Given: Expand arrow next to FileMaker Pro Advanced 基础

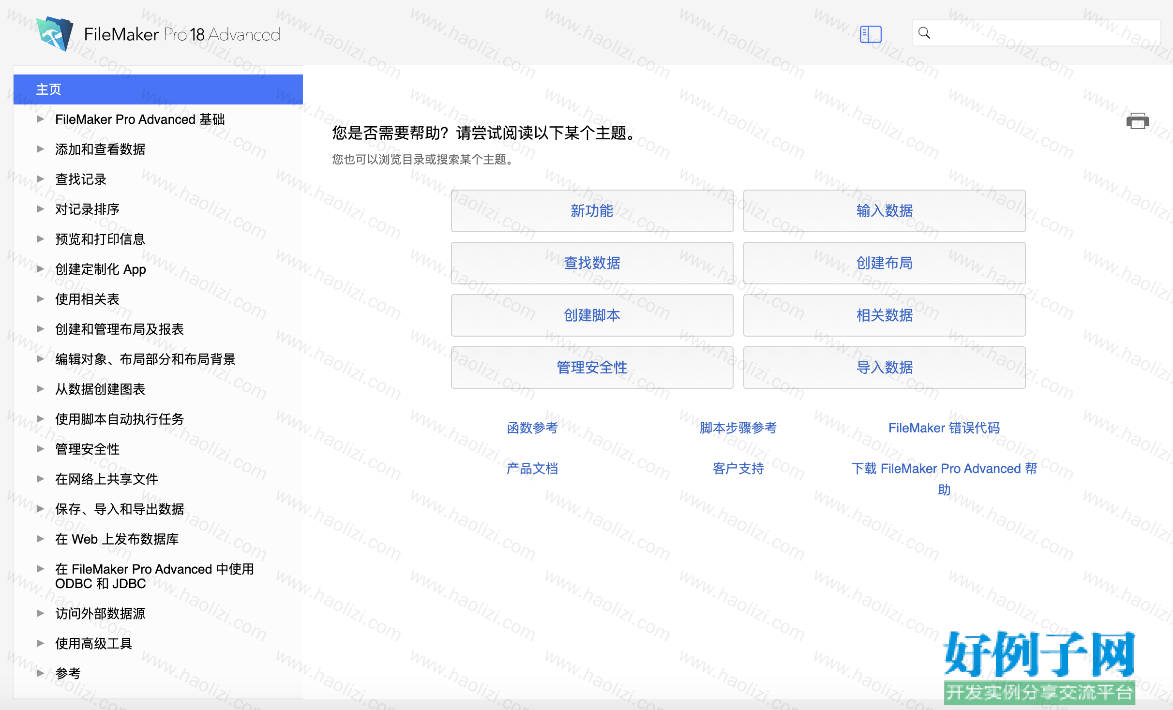Looking at the screenshot, I should (x=41, y=119).
